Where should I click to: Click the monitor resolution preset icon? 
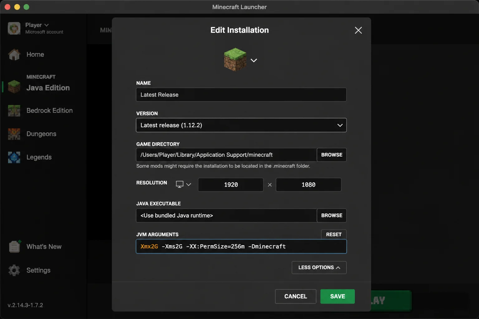pos(180,184)
